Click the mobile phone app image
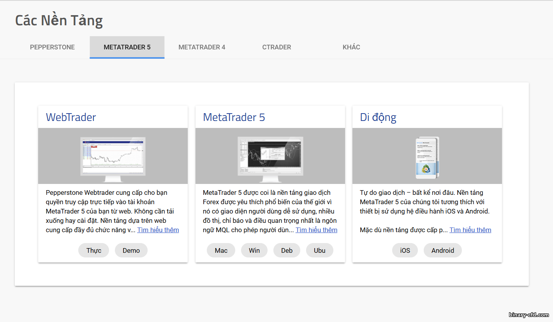The height and width of the screenshot is (322, 553). (x=427, y=157)
